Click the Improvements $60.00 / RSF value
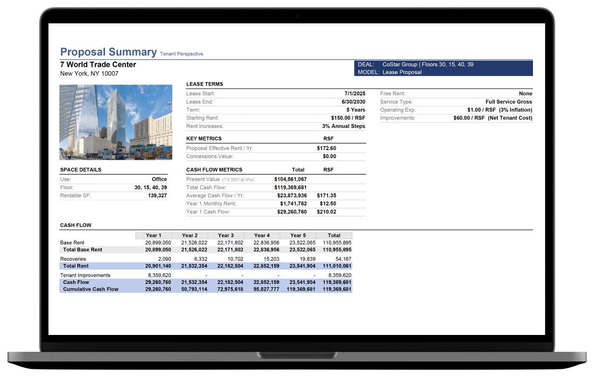 [x=493, y=118]
